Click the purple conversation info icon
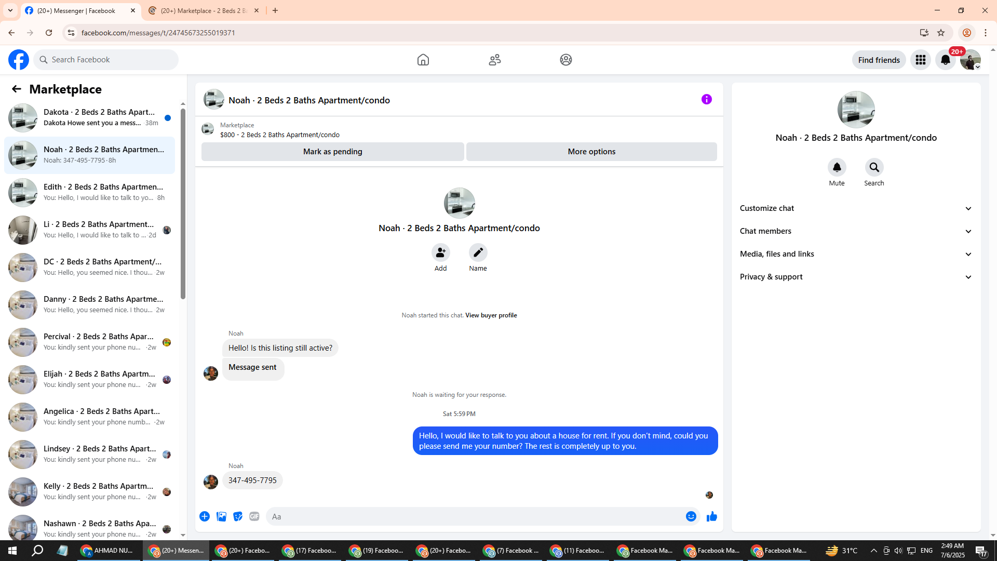 (706, 99)
